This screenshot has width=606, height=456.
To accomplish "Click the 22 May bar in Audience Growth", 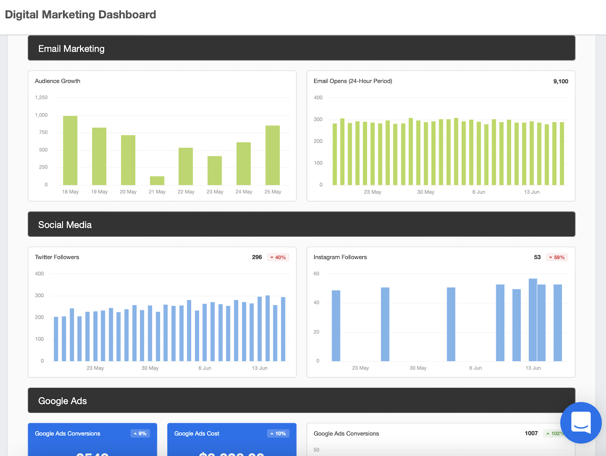I will [186, 167].
